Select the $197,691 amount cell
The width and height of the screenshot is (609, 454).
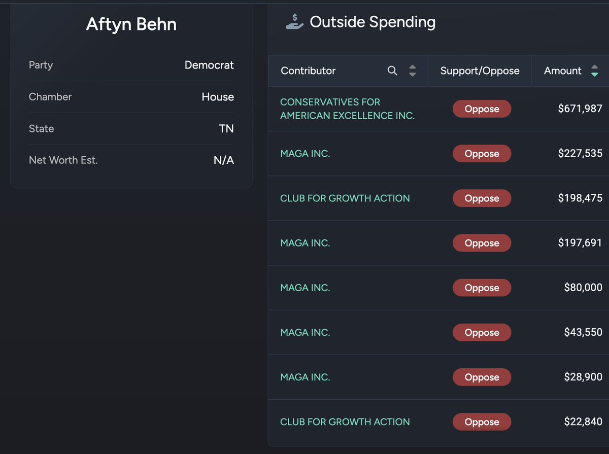[580, 242]
